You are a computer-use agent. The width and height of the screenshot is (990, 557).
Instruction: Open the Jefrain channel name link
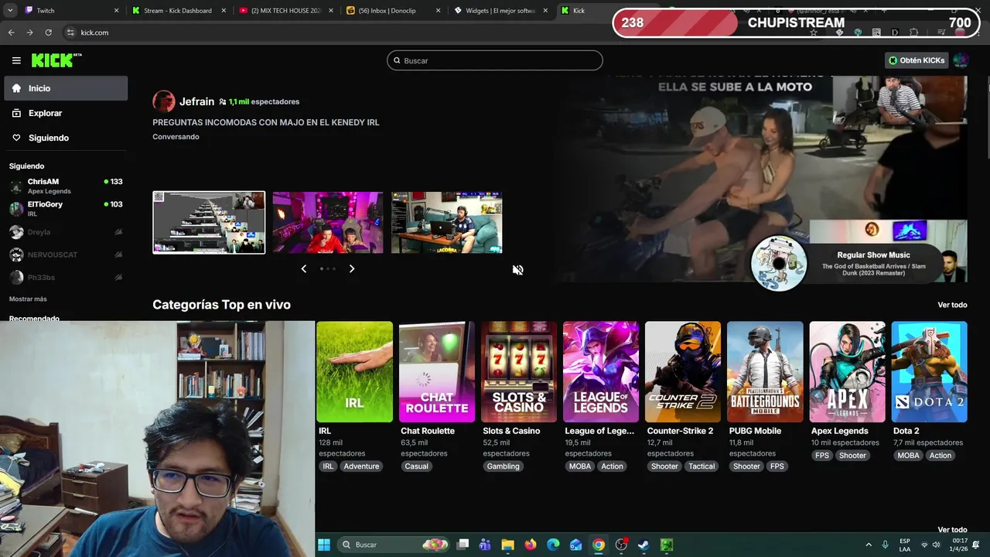tap(196, 101)
